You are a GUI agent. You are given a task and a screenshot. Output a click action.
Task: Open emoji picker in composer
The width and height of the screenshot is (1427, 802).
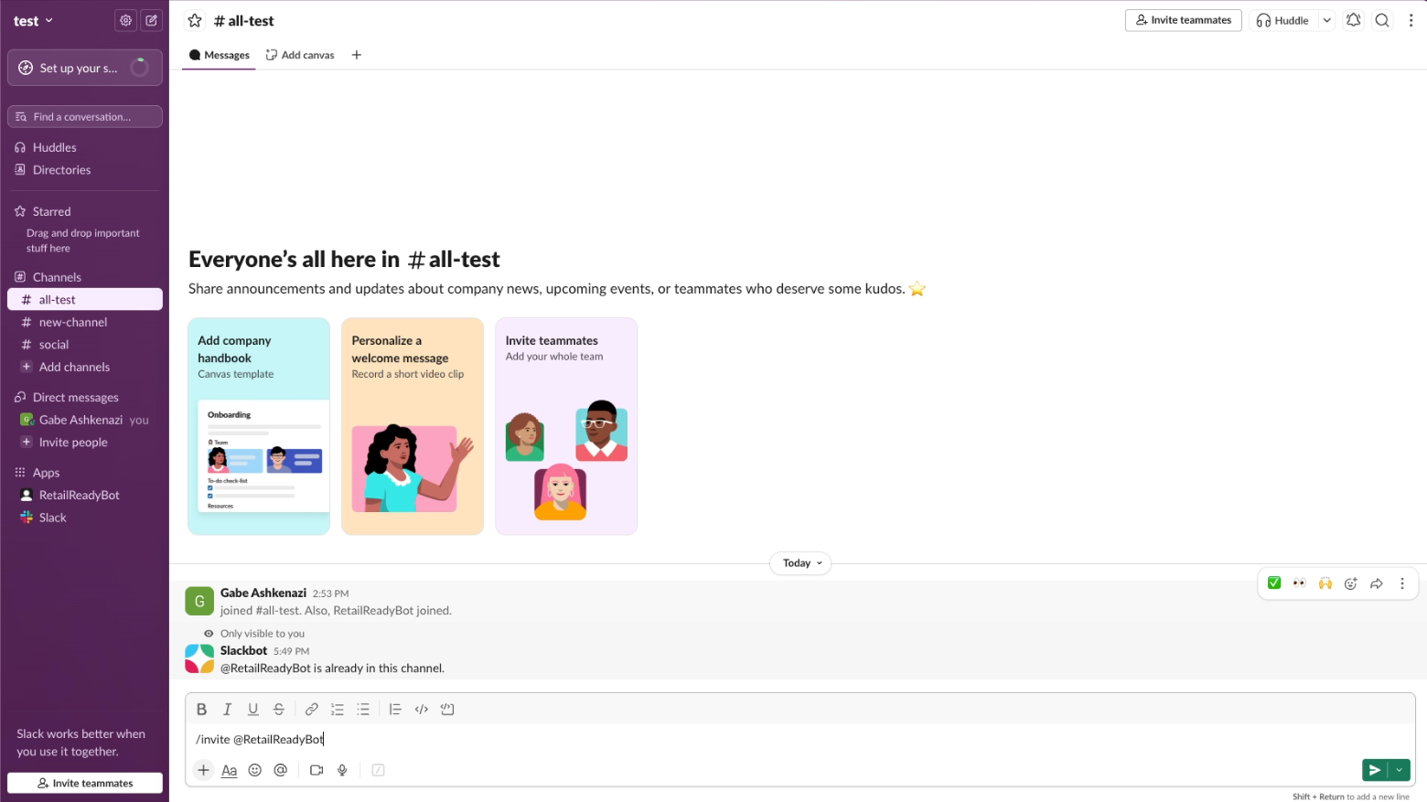point(255,770)
